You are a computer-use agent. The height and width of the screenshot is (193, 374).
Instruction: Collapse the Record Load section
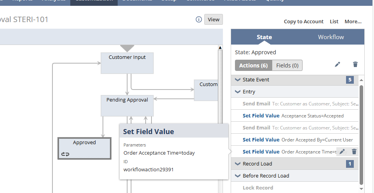click(238, 164)
